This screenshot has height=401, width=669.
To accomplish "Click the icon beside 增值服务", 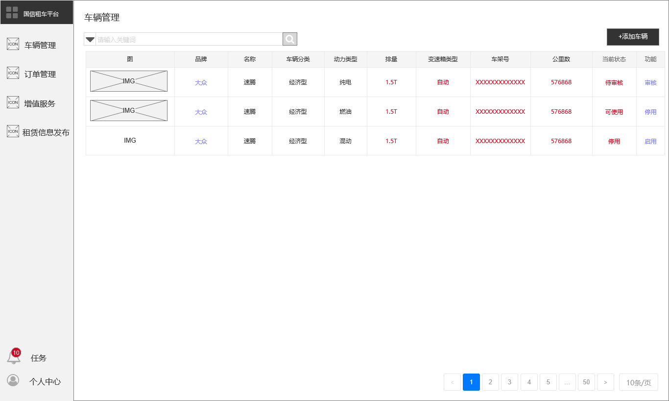I will (13, 102).
